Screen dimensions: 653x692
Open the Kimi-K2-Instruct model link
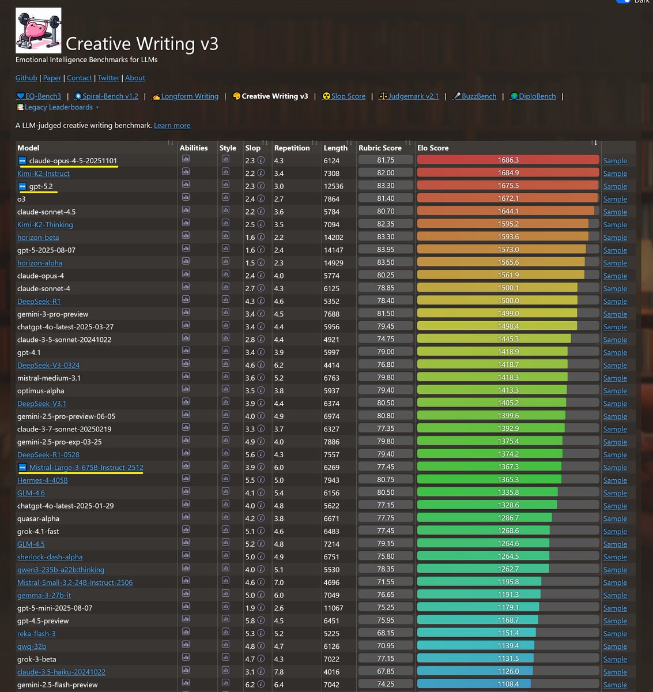coord(43,174)
